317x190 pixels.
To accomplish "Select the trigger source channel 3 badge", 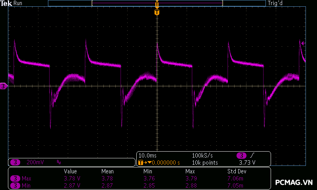I will [241, 155].
